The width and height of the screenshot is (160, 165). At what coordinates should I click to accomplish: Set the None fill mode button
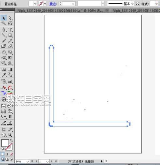coord(11,154)
